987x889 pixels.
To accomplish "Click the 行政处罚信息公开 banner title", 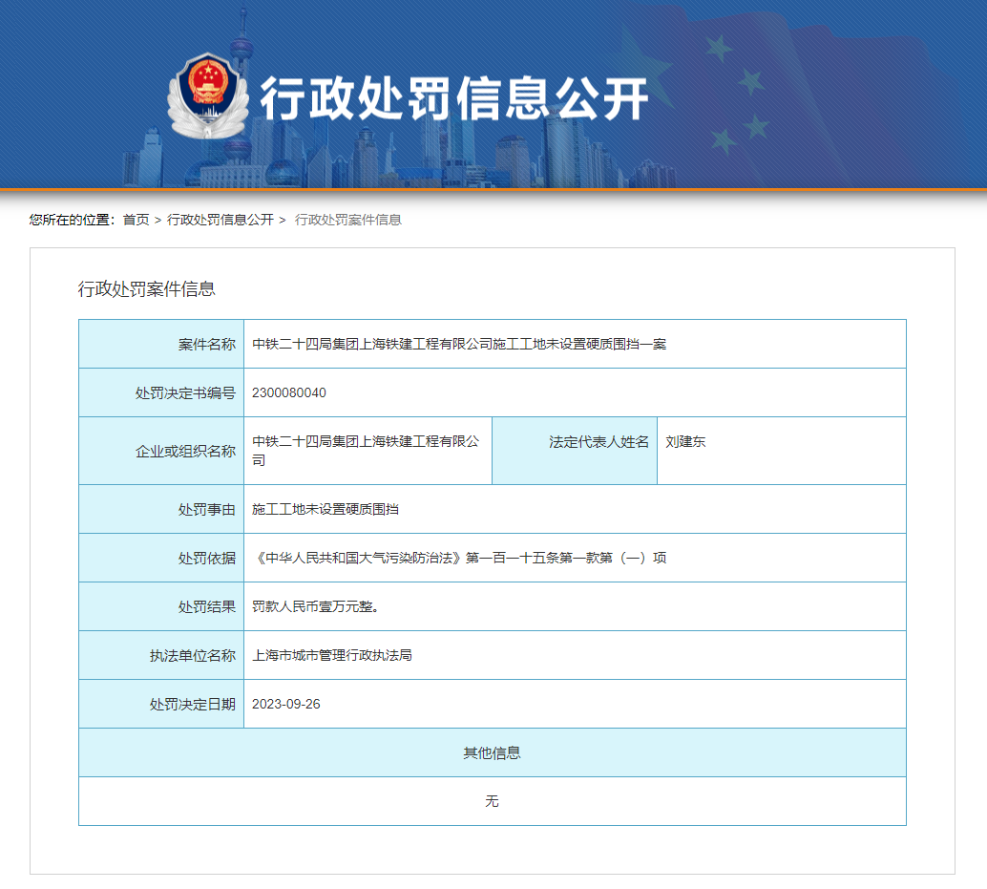I will click(453, 98).
